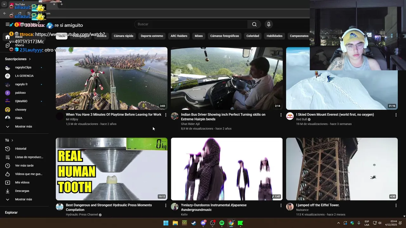Open Kick app from taskbar

click(240, 223)
